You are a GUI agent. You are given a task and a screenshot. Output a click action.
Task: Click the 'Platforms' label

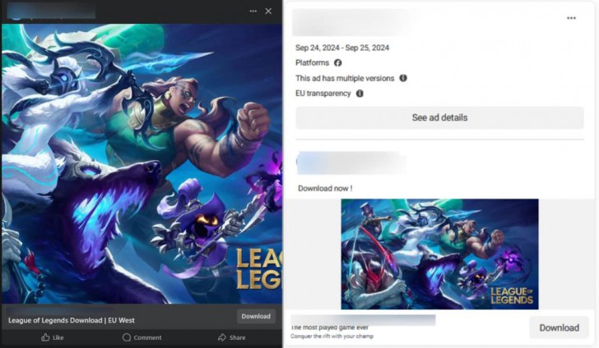[x=312, y=63]
